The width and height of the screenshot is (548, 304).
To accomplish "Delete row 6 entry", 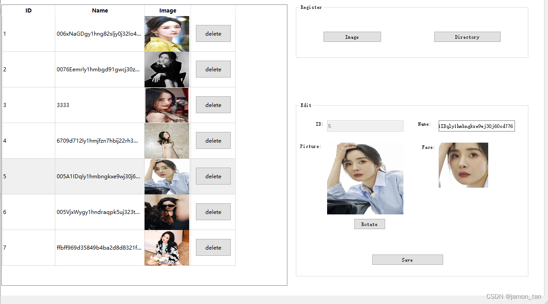I will tap(213, 212).
